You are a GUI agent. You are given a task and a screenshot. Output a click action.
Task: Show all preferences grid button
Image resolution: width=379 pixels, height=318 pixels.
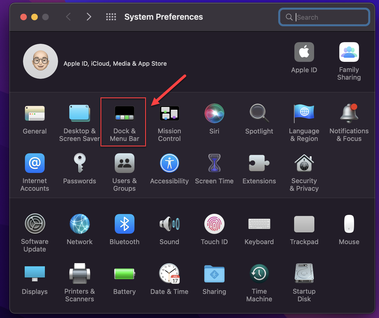(111, 17)
